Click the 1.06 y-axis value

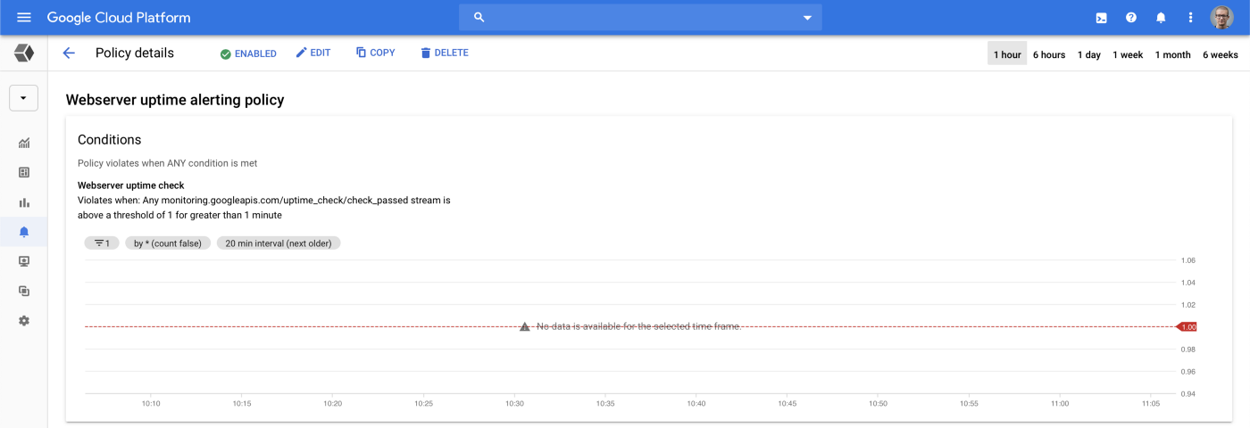[1188, 260]
